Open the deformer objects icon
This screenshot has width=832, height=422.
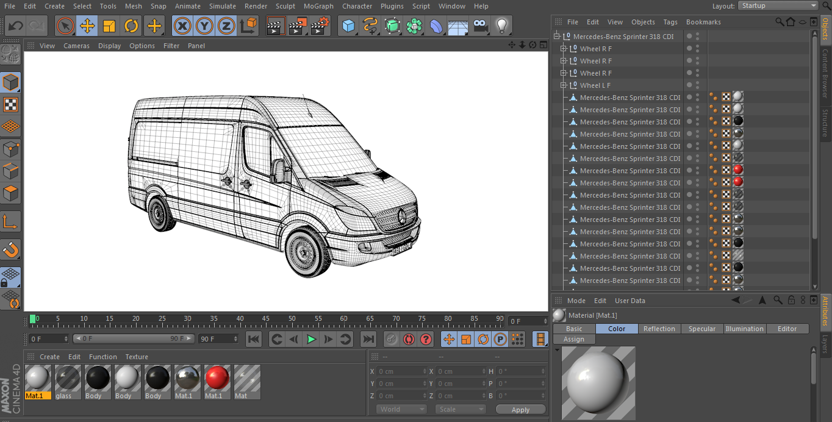click(436, 26)
